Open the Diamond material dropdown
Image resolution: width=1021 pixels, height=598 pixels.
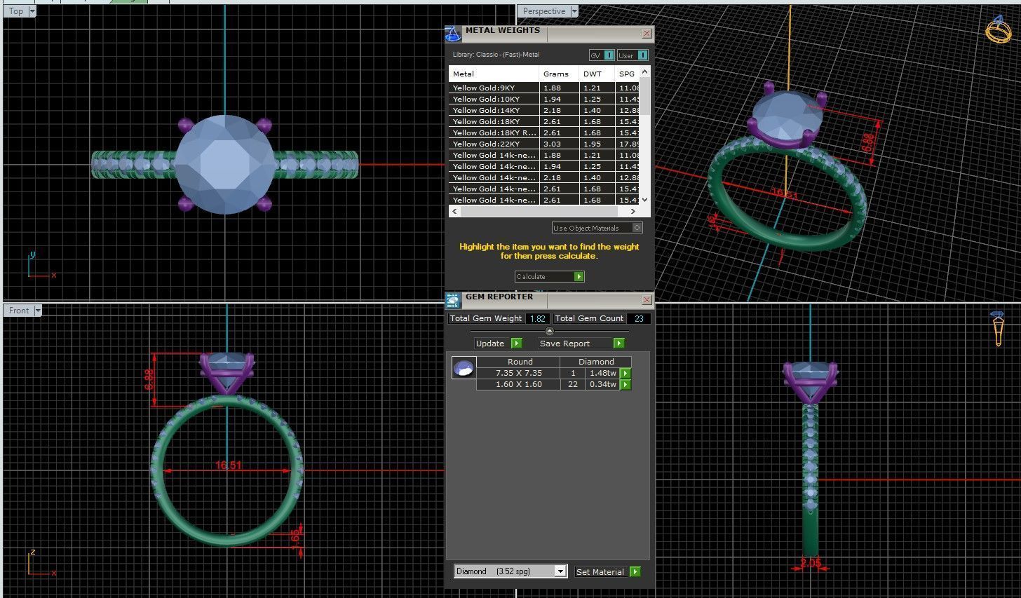click(560, 571)
